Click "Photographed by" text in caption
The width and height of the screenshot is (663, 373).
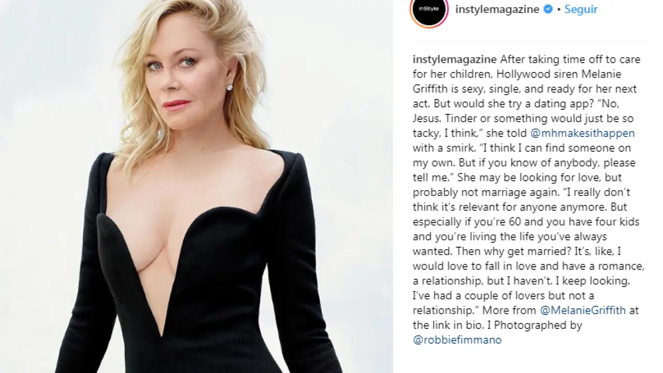click(x=534, y=325)
